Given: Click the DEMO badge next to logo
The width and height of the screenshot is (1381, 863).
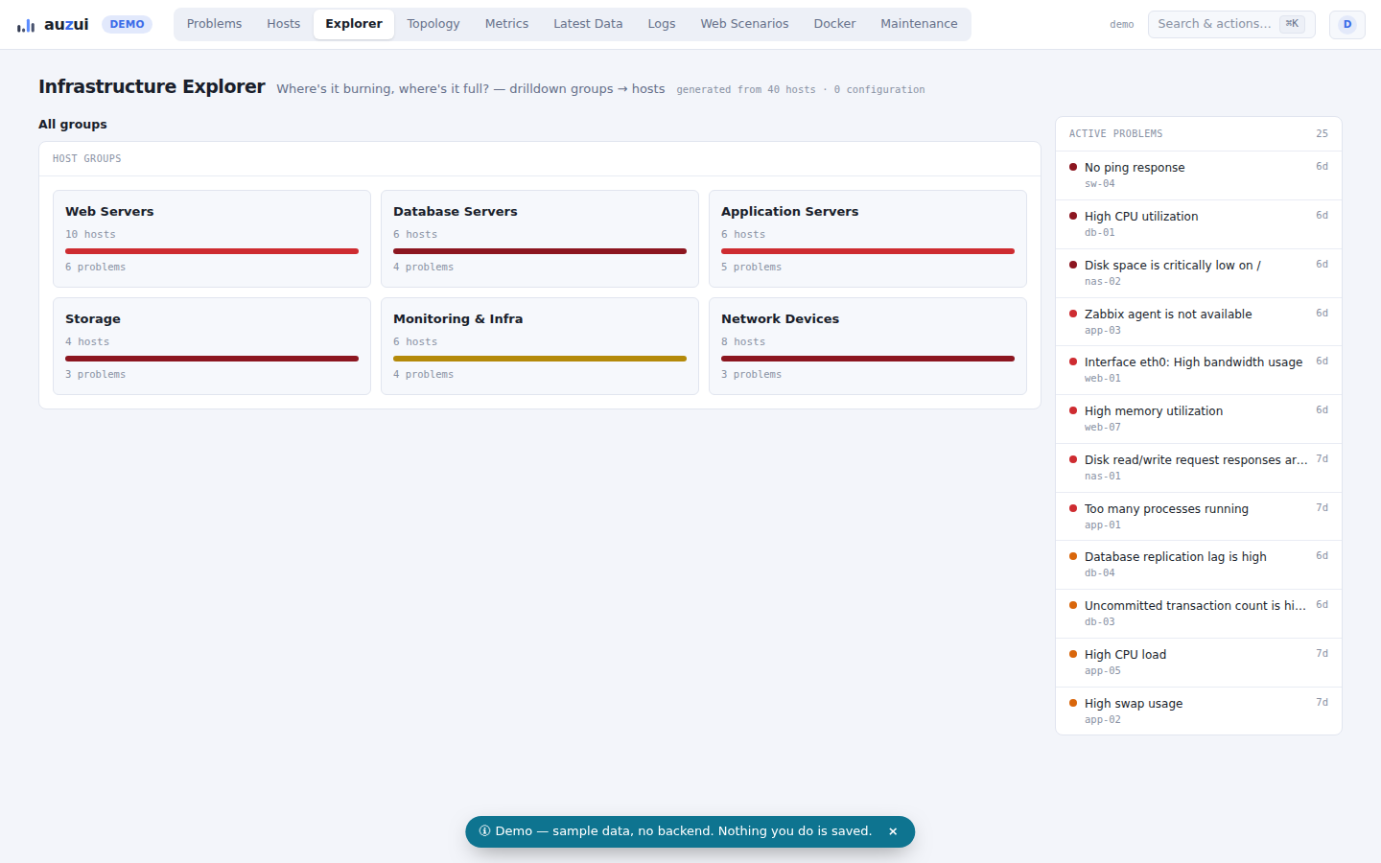Looking at the screenshot, I should click(127, 24).
